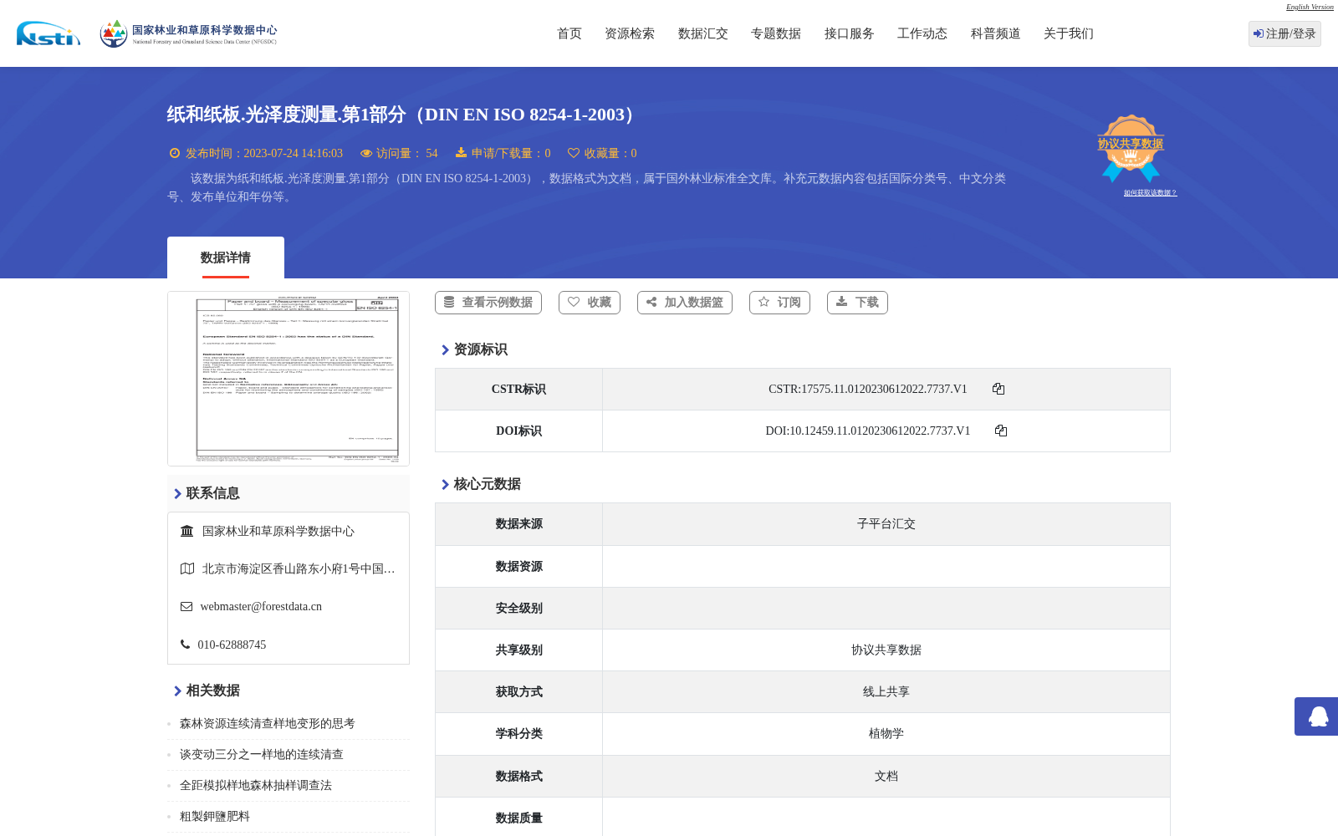Click the 协议共享数据 badge icon

(x=1131, y=148)
